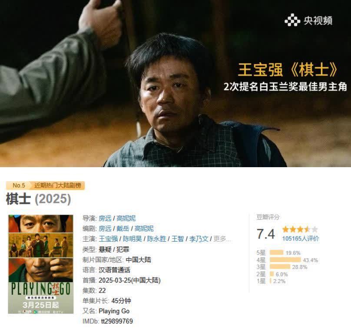Open the 105165人评价 ratings link
Image resolution: width=351 pixels, height=330 pixels.
tap(301, 239)
